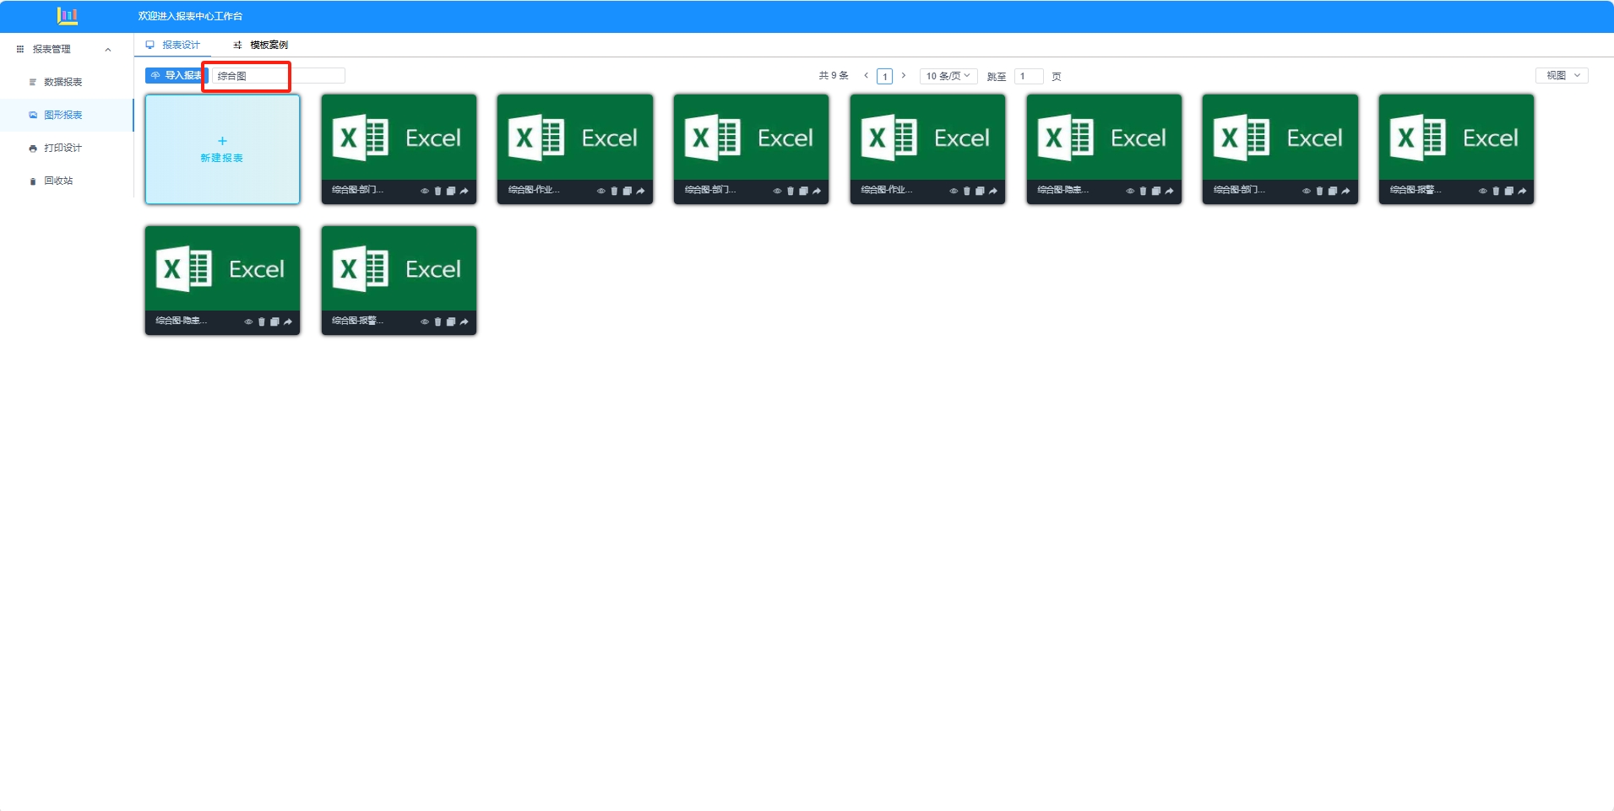Preview the second-row 综合图-隐患 report via eye icon

248,322
